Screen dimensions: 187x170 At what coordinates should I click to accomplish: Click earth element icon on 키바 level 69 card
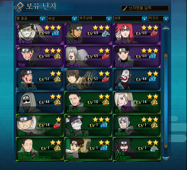point(57,56)
